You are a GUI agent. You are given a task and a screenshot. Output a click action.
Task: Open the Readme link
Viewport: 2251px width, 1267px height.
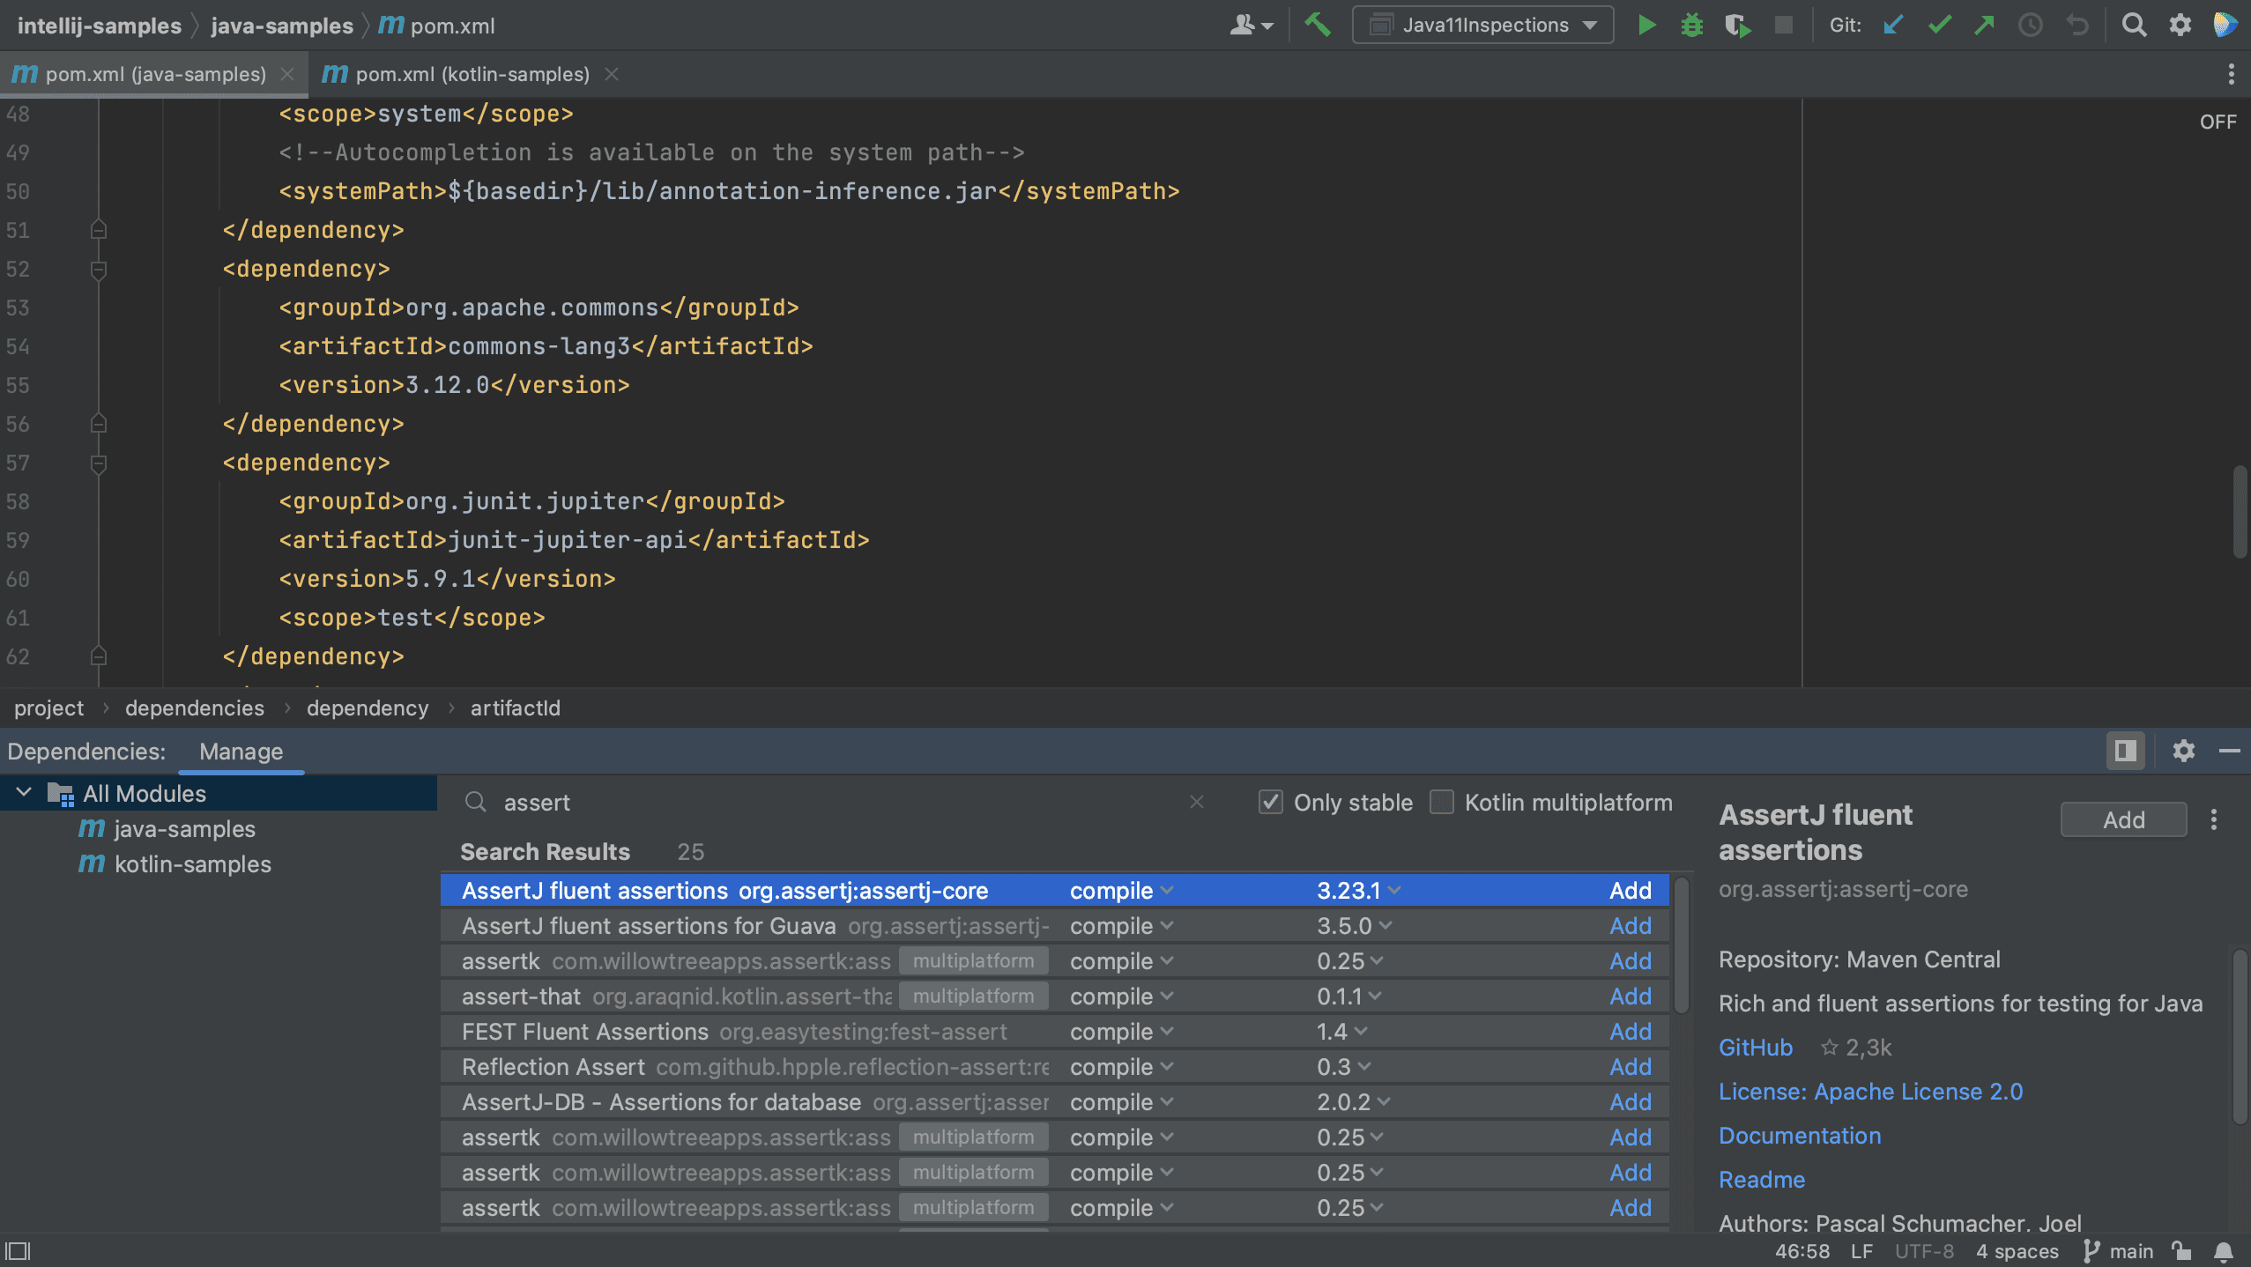click(1762, 1180)
